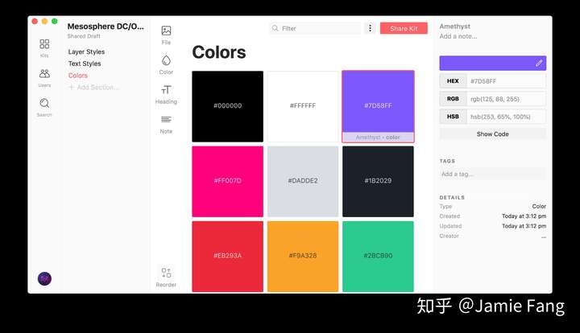Add a Heading item
The width and height of the screenshot is (580, 333).
[166, 90]
